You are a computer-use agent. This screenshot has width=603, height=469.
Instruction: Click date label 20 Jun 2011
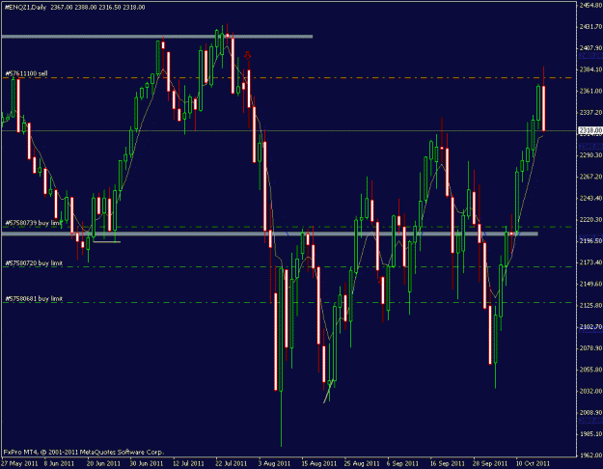click(x=104, y=463)
